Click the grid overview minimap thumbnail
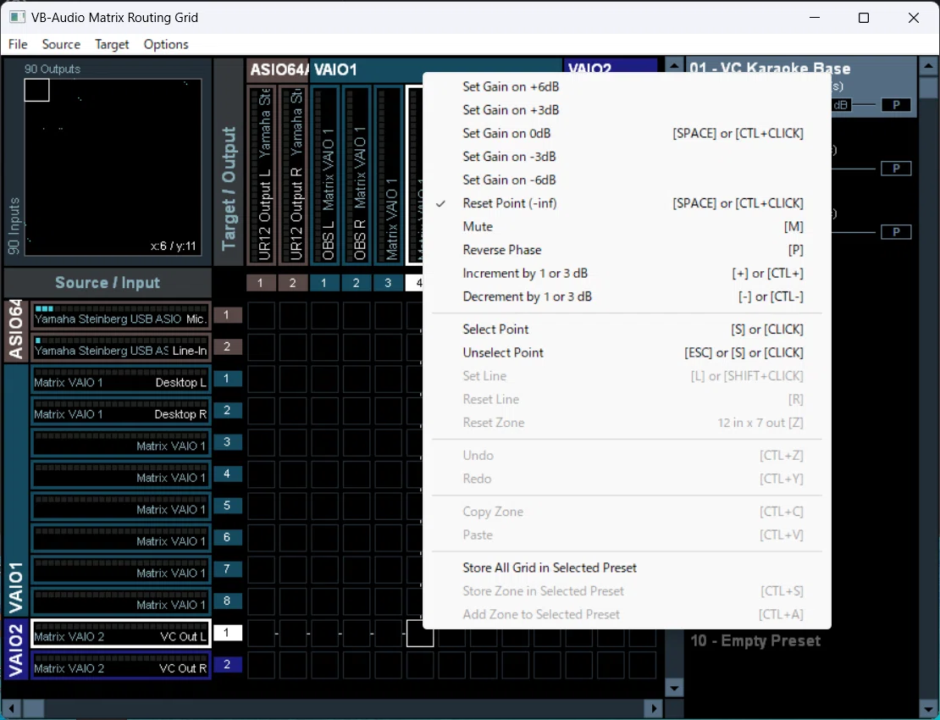The image size is (940, 720). point(113,167)
